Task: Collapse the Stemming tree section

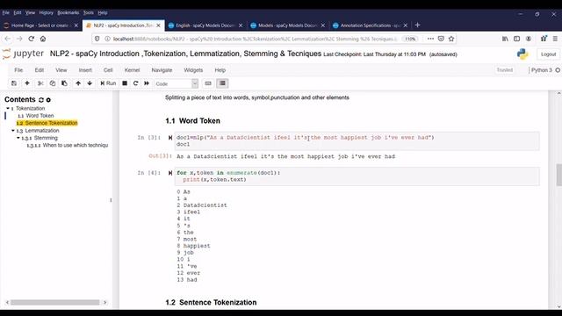Action: (x=18, y=138)
